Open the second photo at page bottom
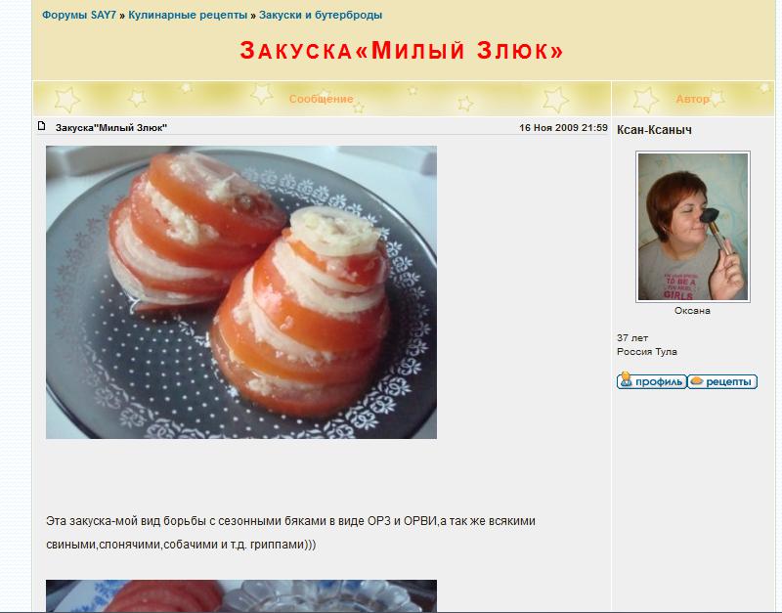 [x=241, y=595]
